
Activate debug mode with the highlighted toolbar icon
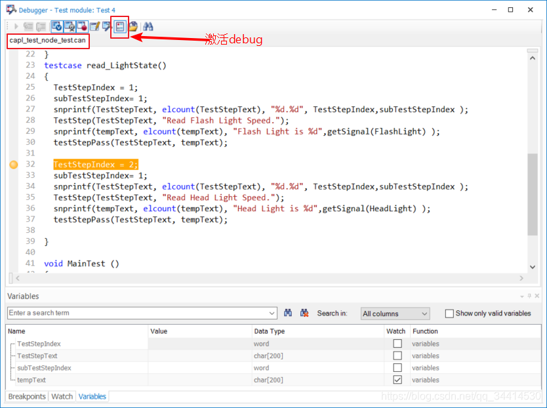coord(120,26)
